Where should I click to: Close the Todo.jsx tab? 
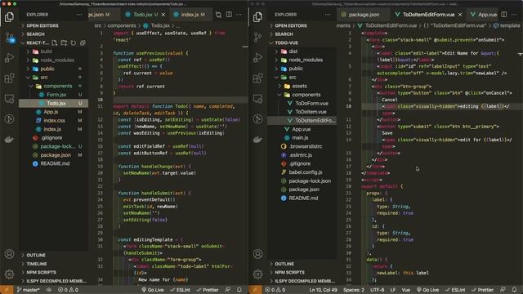(x=163, y=15)
